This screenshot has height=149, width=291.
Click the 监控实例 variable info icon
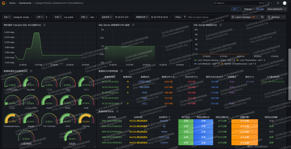click(x=111, y=17)
